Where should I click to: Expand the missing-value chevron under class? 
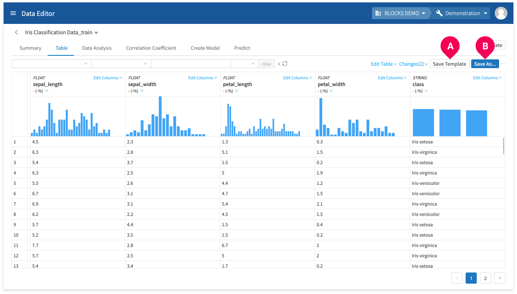pyautogui.click(x=426, y=91)
